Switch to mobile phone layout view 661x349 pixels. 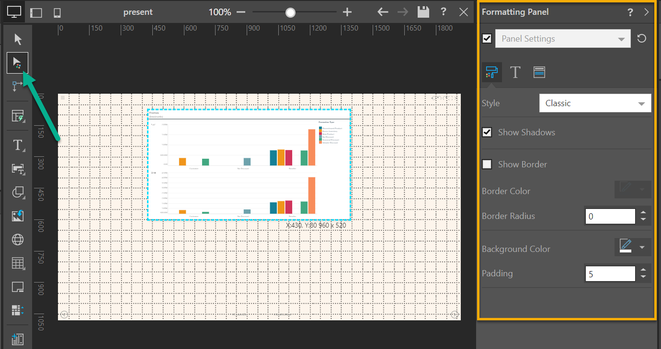57,12
